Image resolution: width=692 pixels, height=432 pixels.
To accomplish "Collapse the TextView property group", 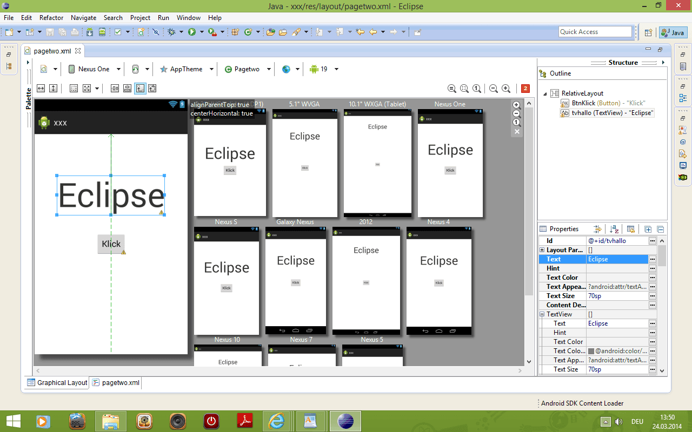I will [542, 314].
